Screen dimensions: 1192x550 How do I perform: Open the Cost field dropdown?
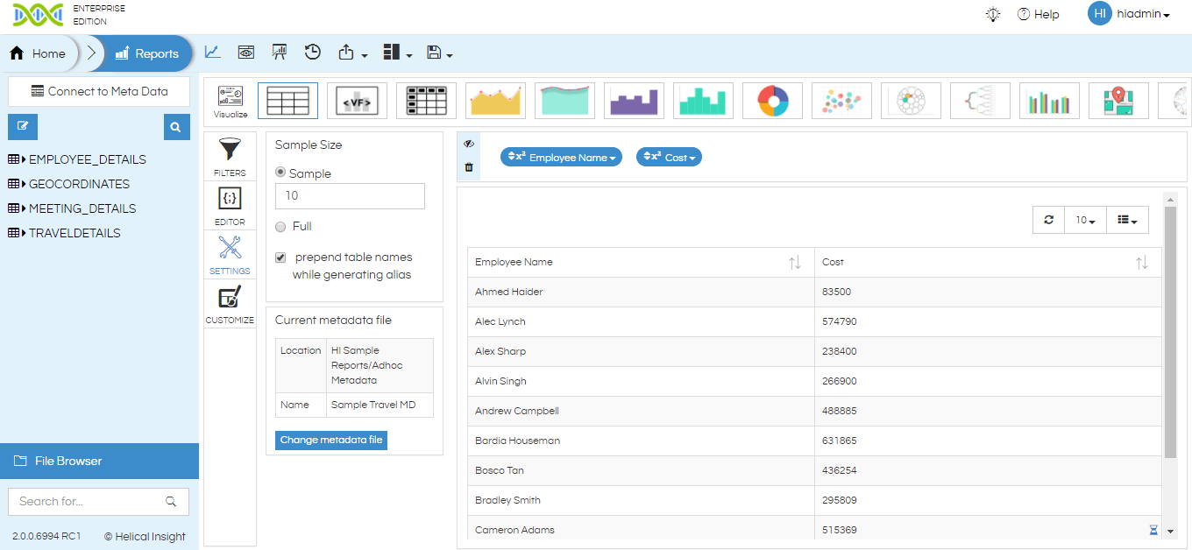click(669, 157)
